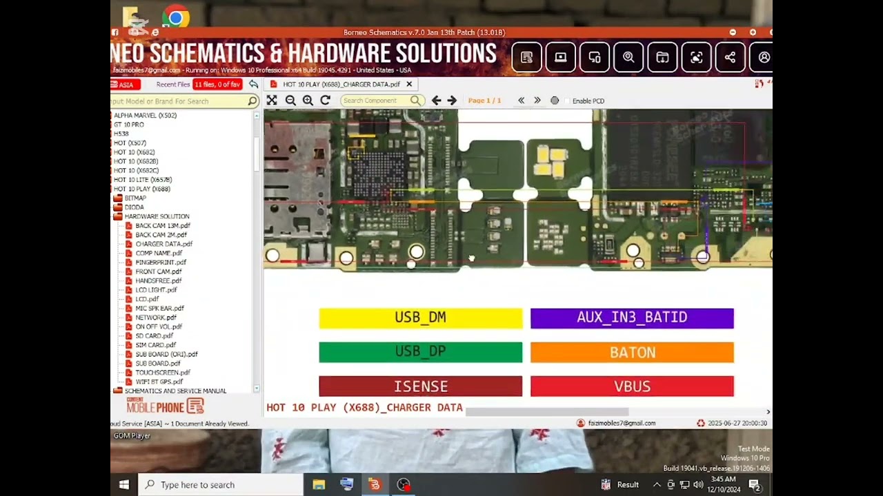The height and width of the screenshot is (496, 883).
Task: Open the user account icon in header
Action: (x=764, y=58)
